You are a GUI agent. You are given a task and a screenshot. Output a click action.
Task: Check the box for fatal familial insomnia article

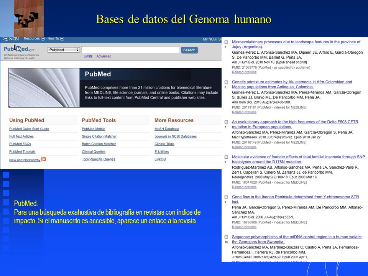click(x=226, y=157)
